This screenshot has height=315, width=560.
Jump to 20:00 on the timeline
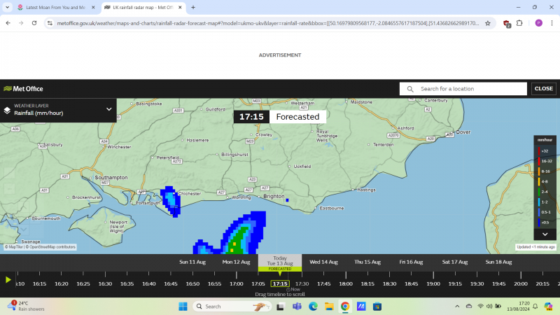[521, 284]
